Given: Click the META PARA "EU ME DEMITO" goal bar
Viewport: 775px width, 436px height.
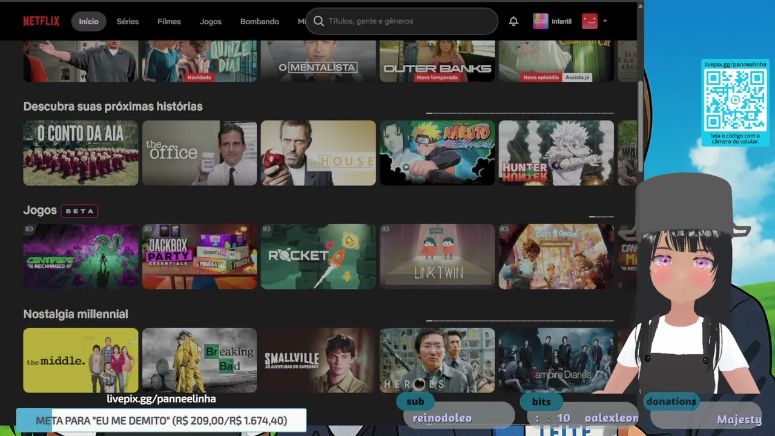Looking at the screenshot, I should point(161,421).
